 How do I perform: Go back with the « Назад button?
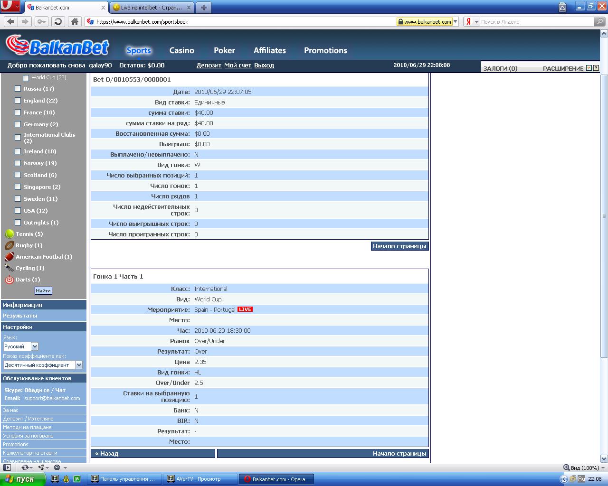(153, 453)
